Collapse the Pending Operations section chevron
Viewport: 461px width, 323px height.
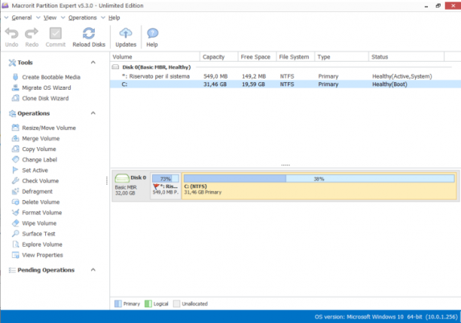(93, 269)
